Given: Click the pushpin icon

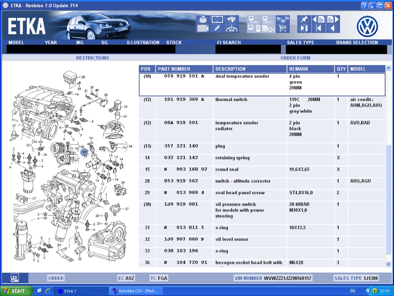Looking at the screenshot, I should coord(304,19).
